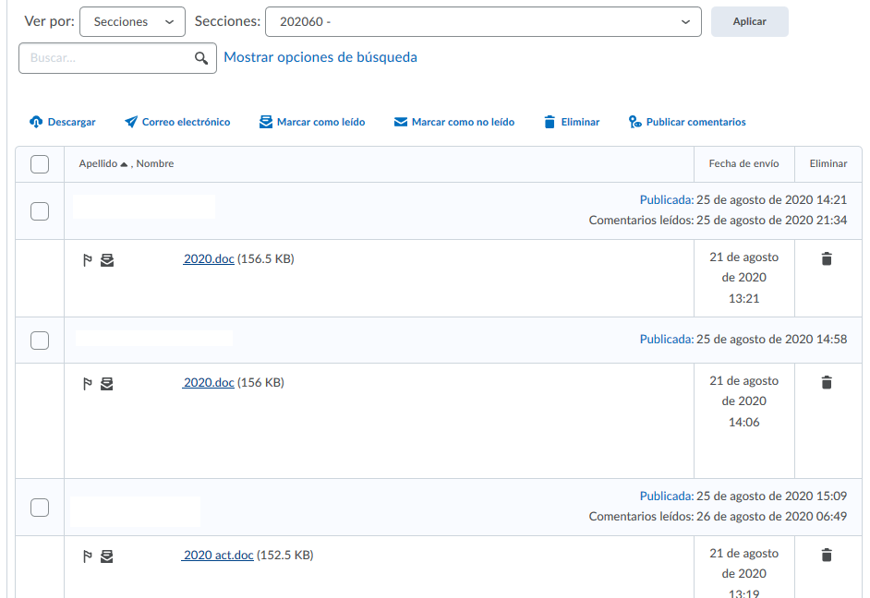Check the third student's row checkbox

point(40,508)
